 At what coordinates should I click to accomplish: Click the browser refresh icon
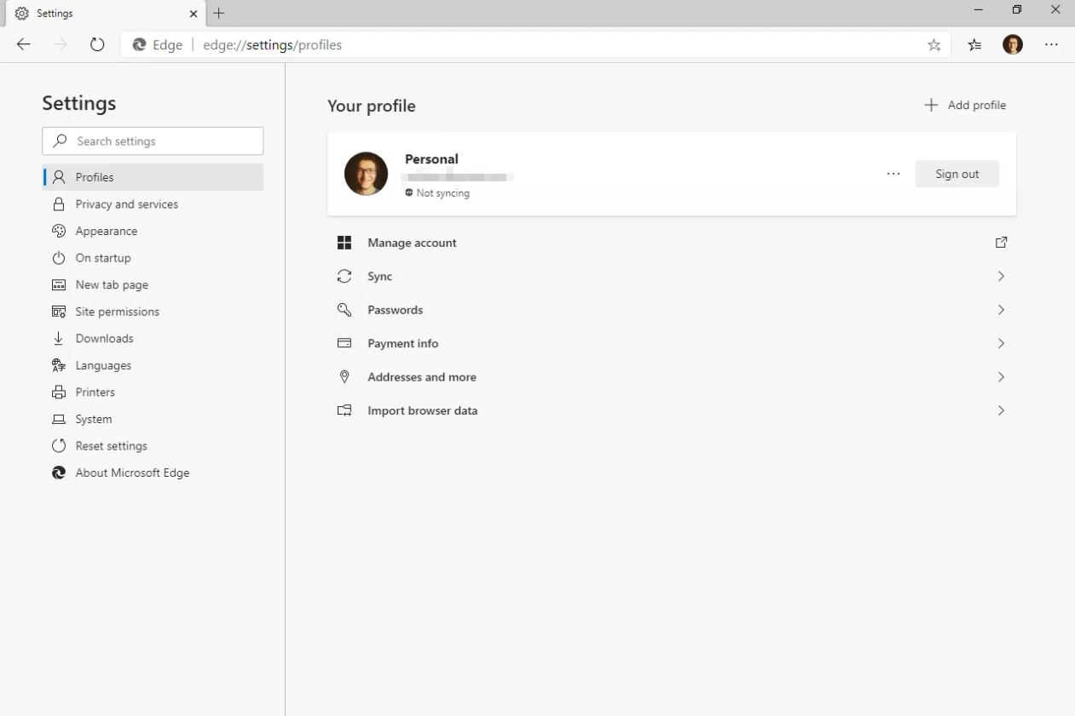click(x=97, y=45)
